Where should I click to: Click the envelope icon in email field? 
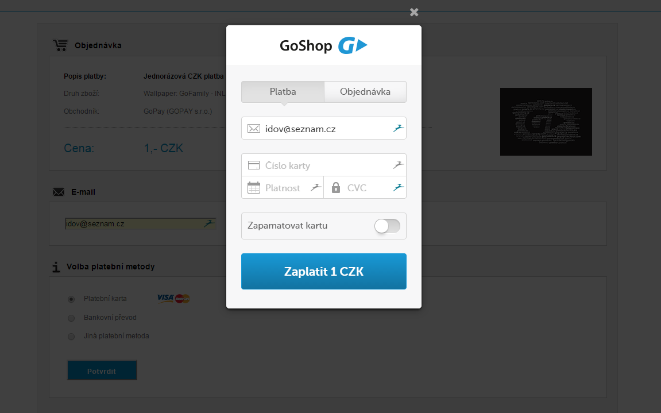(x=254, y=128)
